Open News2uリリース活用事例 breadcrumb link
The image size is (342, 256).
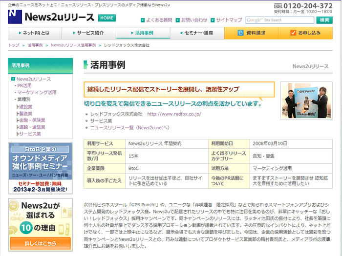pos(73,45)
